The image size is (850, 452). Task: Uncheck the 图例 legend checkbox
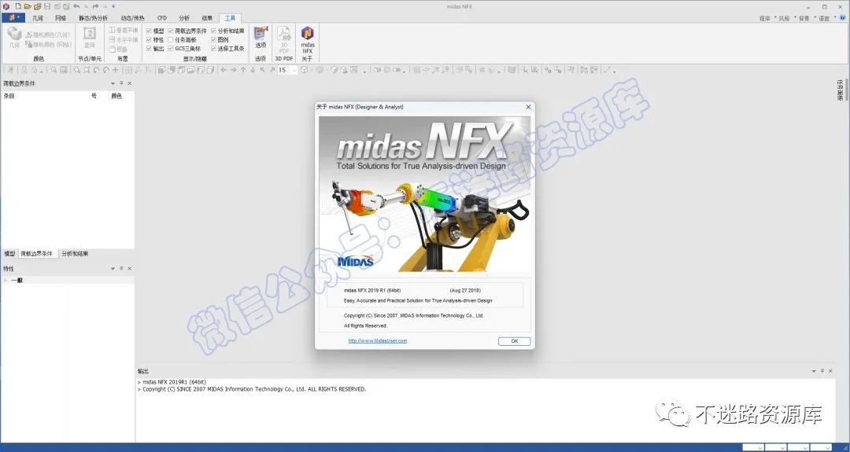(213, 40)
